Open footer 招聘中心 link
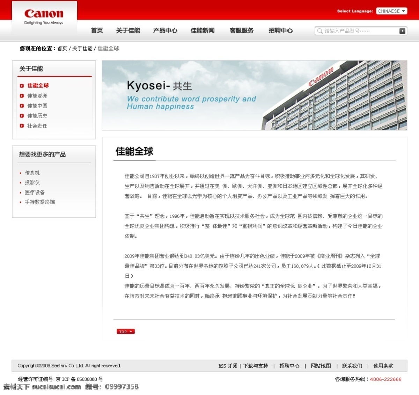 tap(289, 366)
